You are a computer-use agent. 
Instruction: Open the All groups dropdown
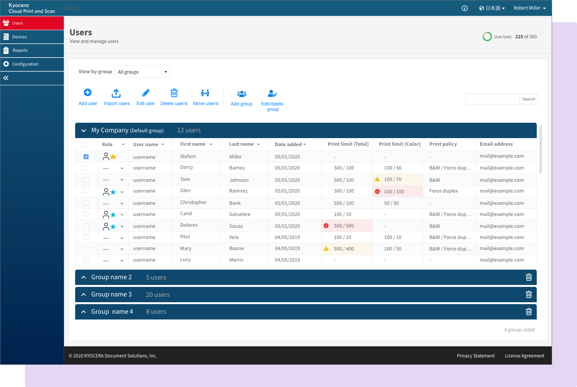(x=142, y=72)
